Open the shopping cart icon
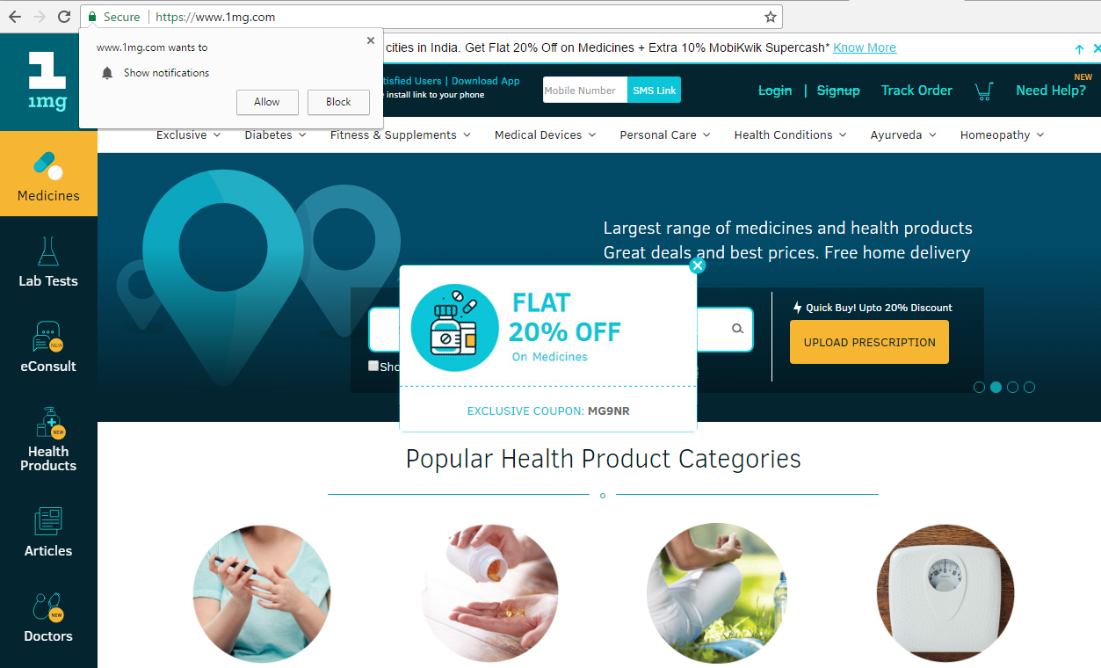The image size is (1101, 668). 984,91
